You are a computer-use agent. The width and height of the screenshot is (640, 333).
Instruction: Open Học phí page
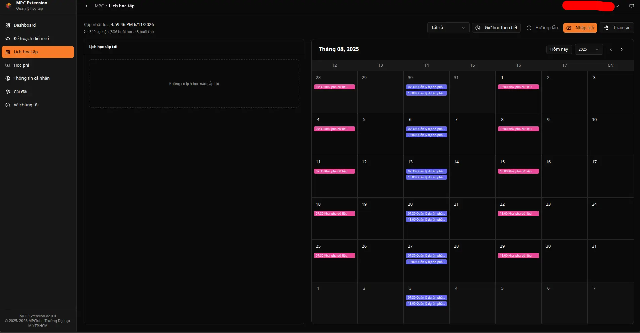click(38, 65)
